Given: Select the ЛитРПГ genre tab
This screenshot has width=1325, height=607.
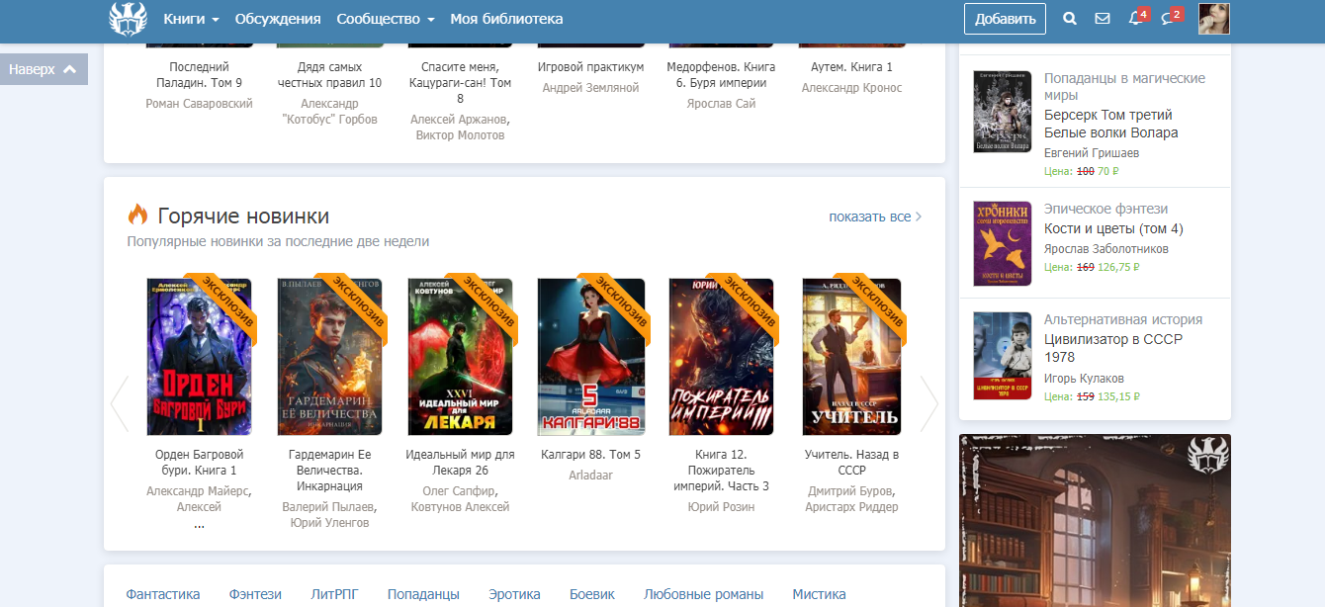Looking at the screenshot, I should point(334,594).
